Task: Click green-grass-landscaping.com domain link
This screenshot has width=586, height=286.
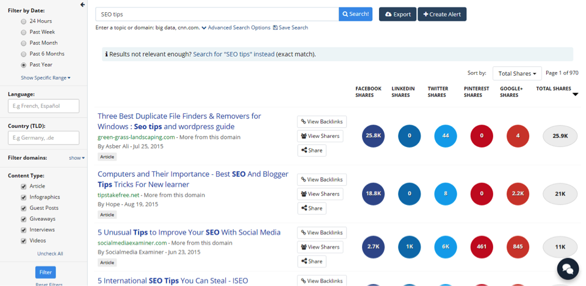Action: (x=136, y=137)
